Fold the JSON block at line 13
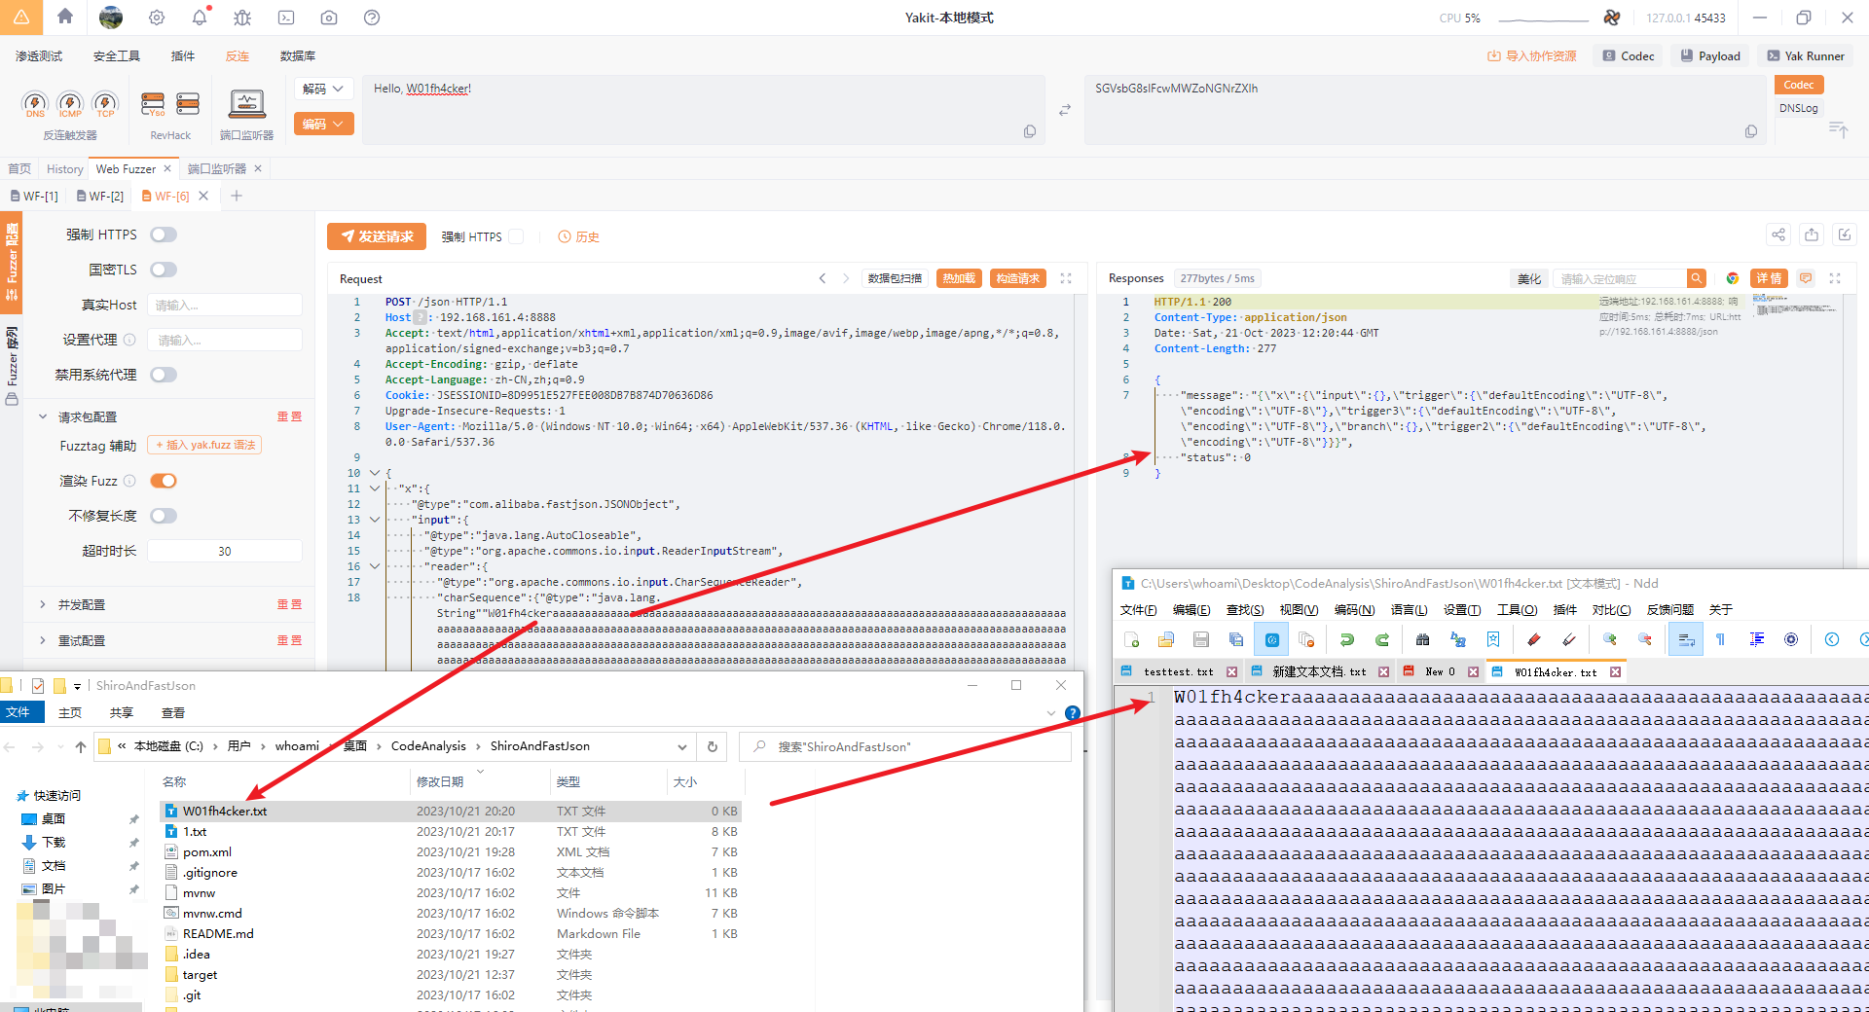The height and width of the screenshot is (1012, 1869). 375,520
